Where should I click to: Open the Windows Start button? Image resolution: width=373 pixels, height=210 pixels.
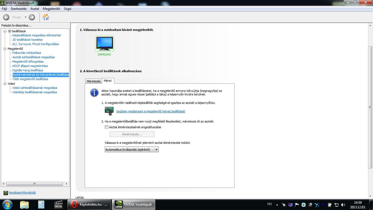coord(7,205)
